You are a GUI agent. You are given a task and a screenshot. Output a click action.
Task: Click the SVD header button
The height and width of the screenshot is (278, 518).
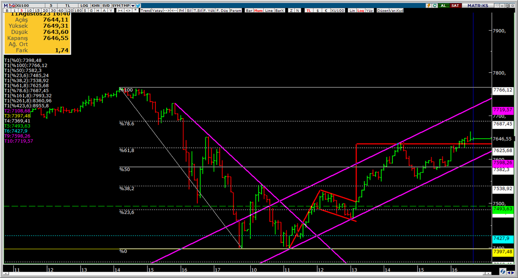[x=106, y=6]
